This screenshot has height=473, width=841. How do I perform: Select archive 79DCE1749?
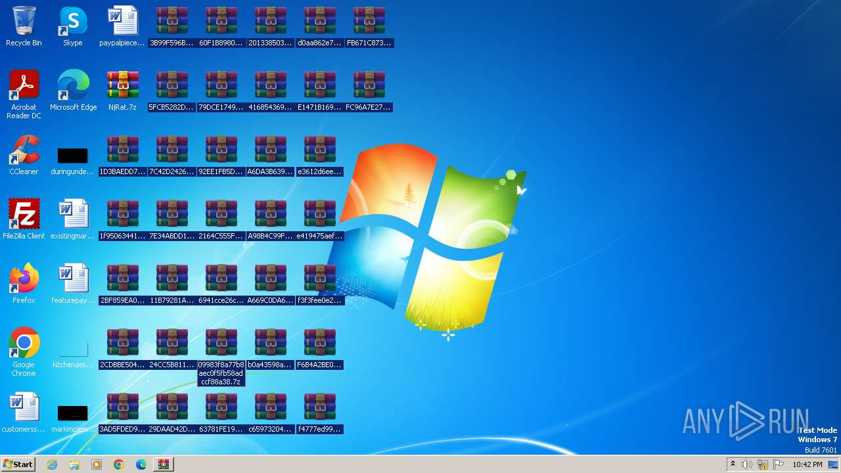[221, 91]
